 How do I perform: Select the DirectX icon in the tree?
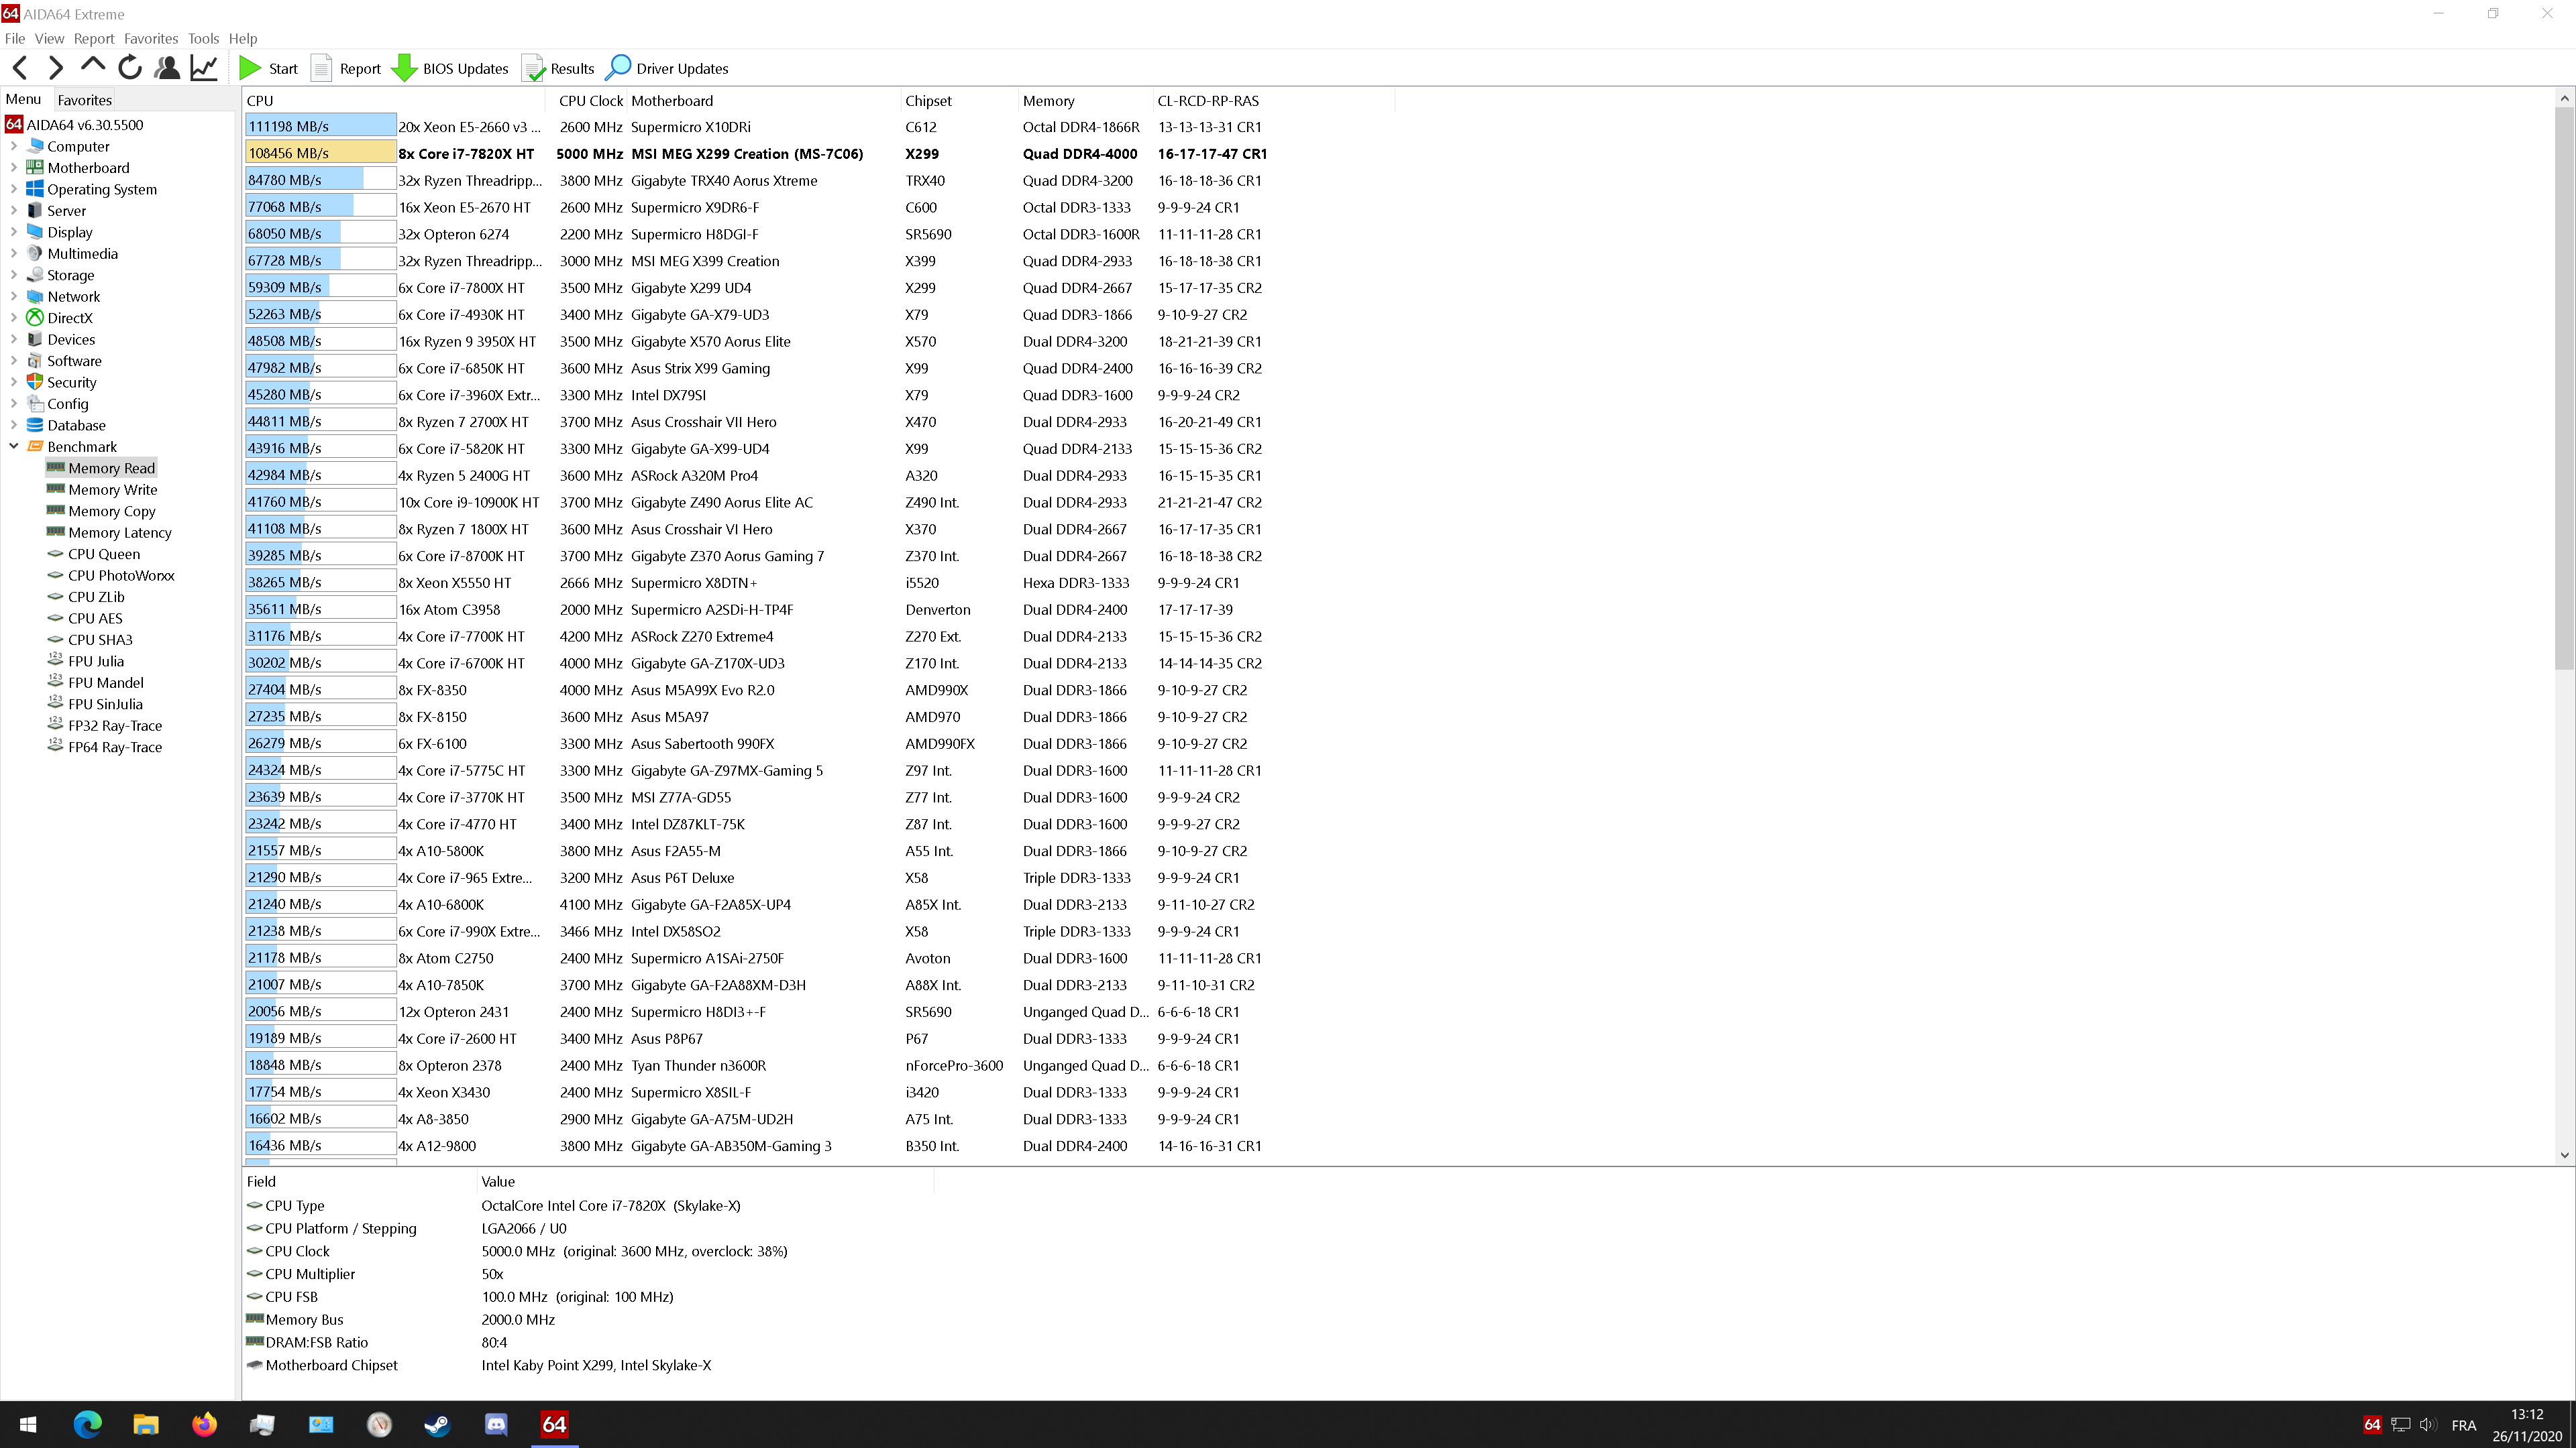[x=35, y=318]
